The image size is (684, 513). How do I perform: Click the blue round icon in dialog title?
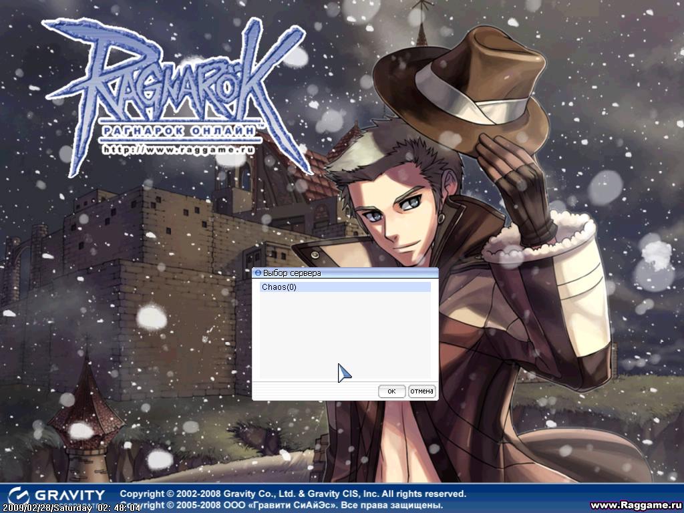258,273
